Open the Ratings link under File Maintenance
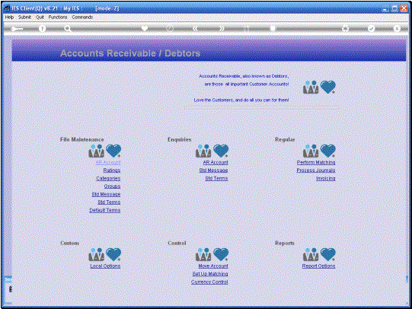 (x=112, y=170)
